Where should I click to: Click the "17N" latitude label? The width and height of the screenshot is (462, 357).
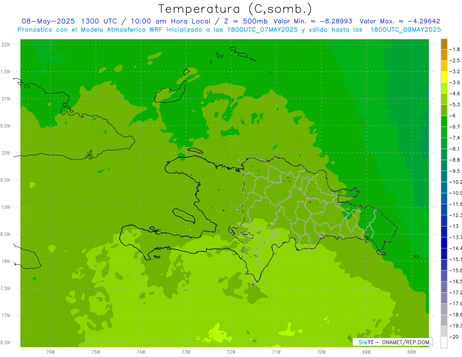pos(6,315)
